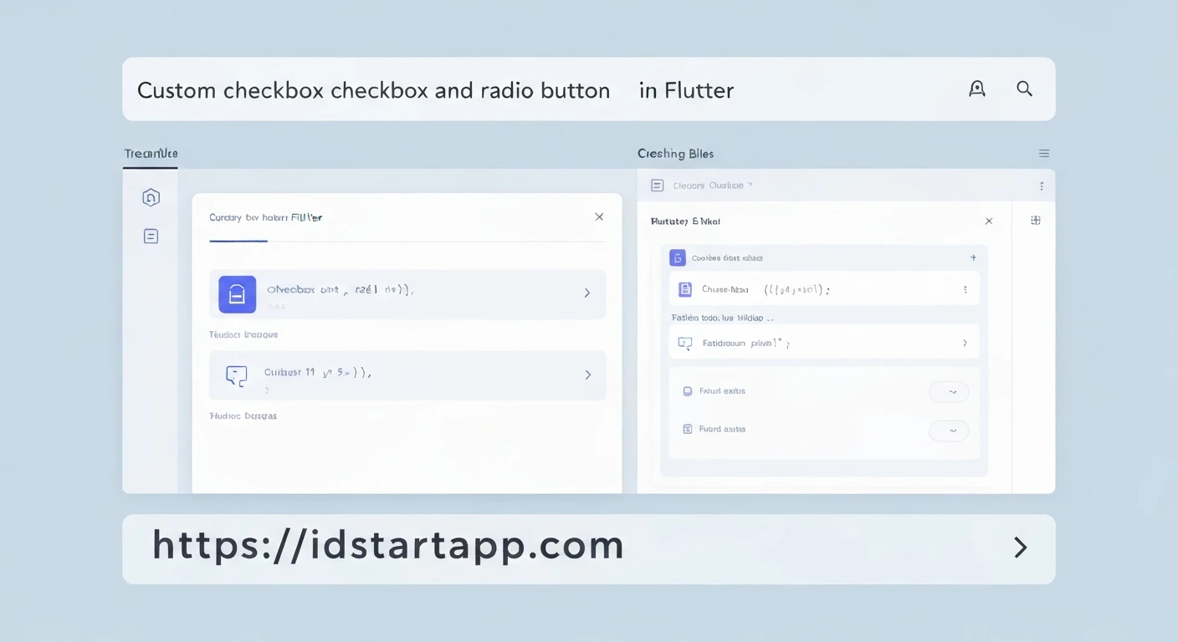The width and height of the screenshot is (1178, 642).
Task: Open the vertical dots menu in right panel toolbar
Action: point(1042,186)
